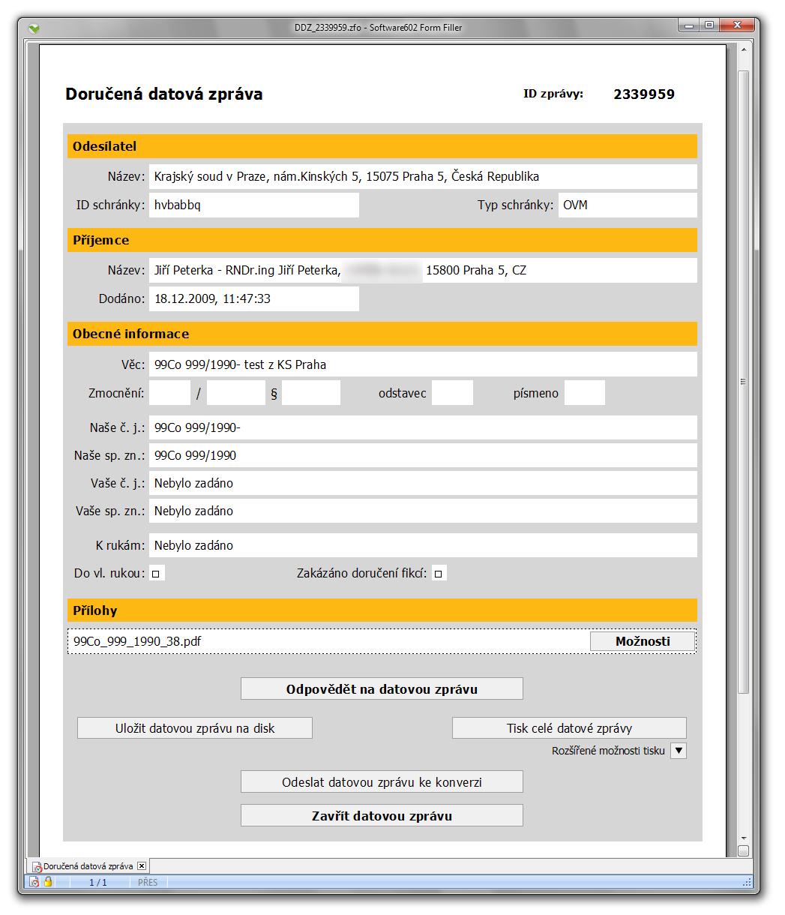785x915 pixels.
Task: Toggle the Do vl. rukou checkbox
Action: pos(156,574)
